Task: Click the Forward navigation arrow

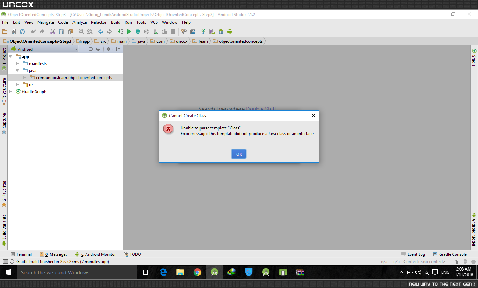Action: [x=110, y=31]
